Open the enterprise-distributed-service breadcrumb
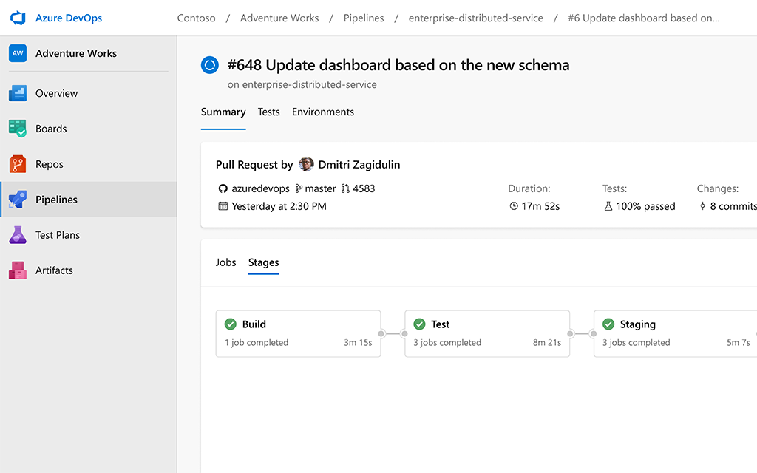Screen dimensions: 757x473 tap(475, 18)
